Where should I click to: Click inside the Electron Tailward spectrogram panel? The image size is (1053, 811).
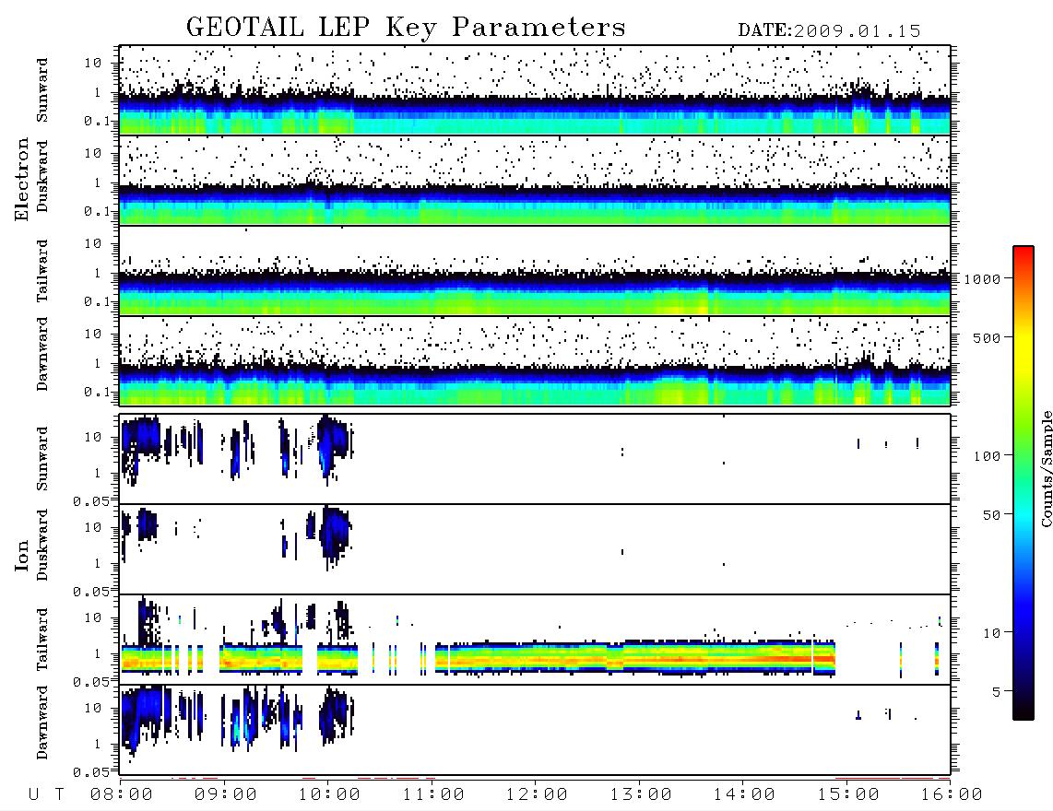coord(535,271)
